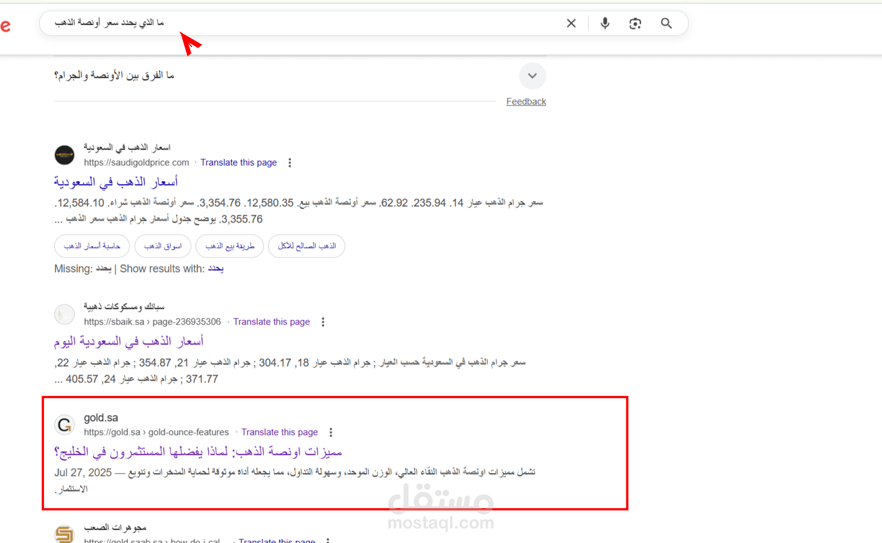The height and width of the screenshot is (543, 882).
Task: Translate the saudigoldprice.com result page
Action: coord(238,162)
